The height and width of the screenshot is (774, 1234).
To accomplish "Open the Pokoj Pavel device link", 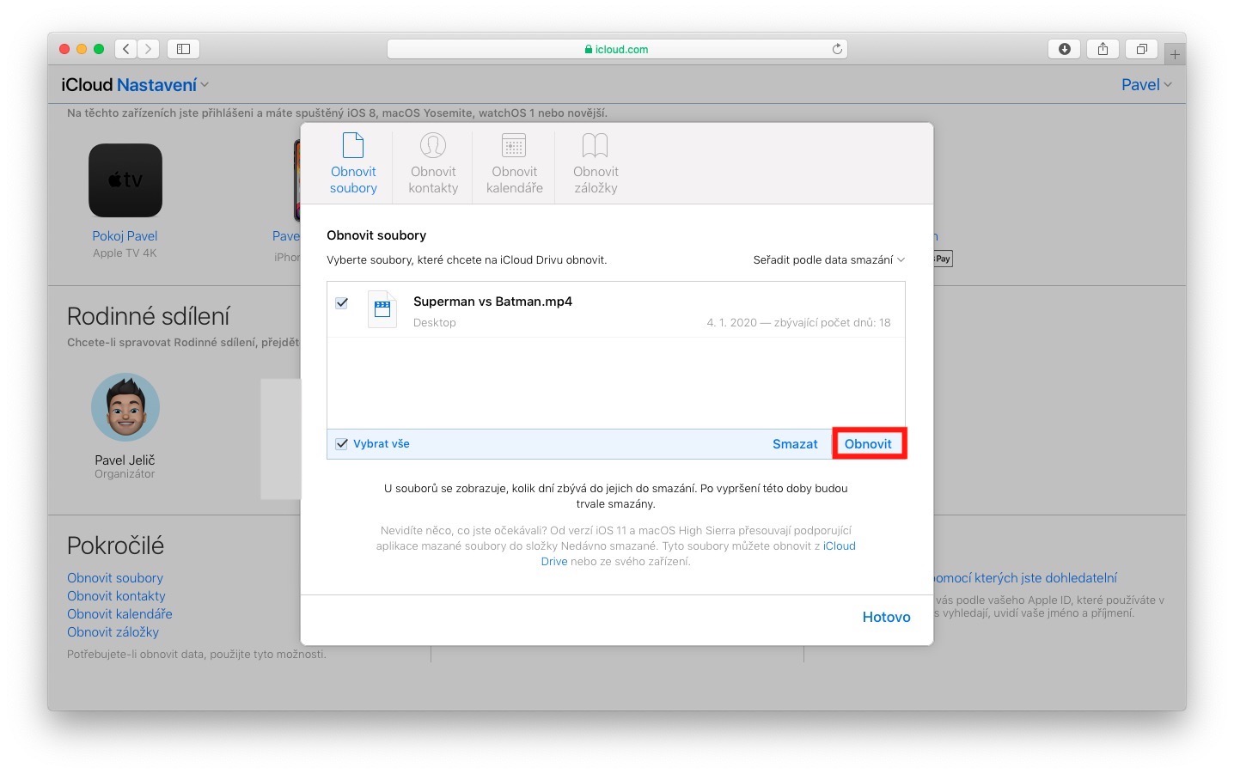I will (125, 236).
